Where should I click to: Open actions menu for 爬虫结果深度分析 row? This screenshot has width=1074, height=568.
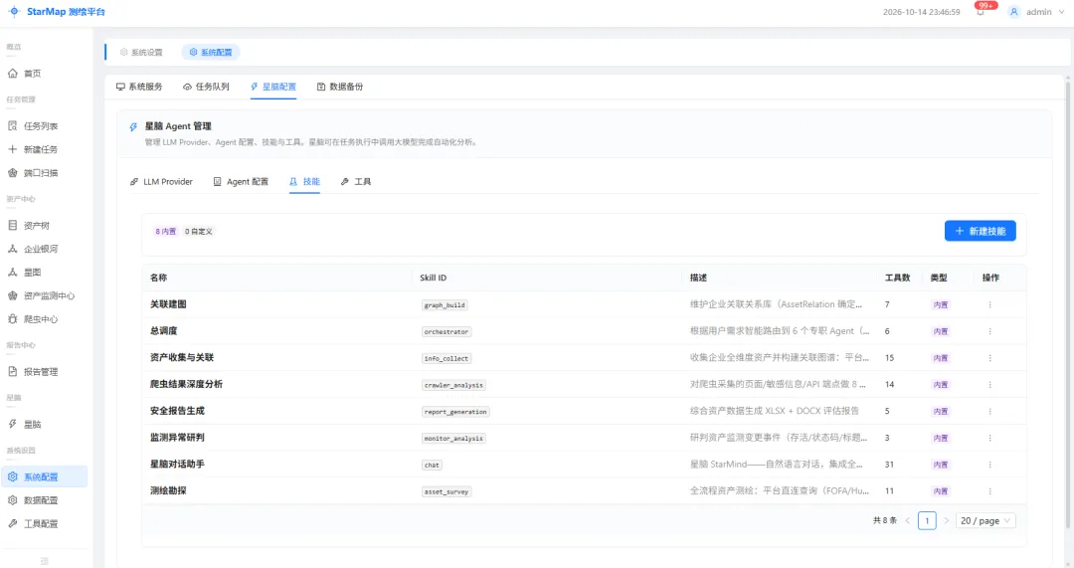[989, 384]
